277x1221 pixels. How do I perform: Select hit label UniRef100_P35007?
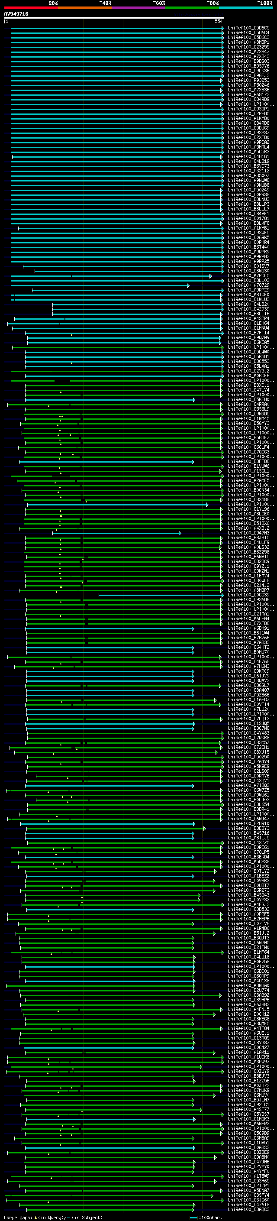(x=248, y=176)
